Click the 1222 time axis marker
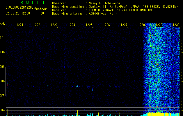The width and height of the screenshot is (183, 116). 37,25
